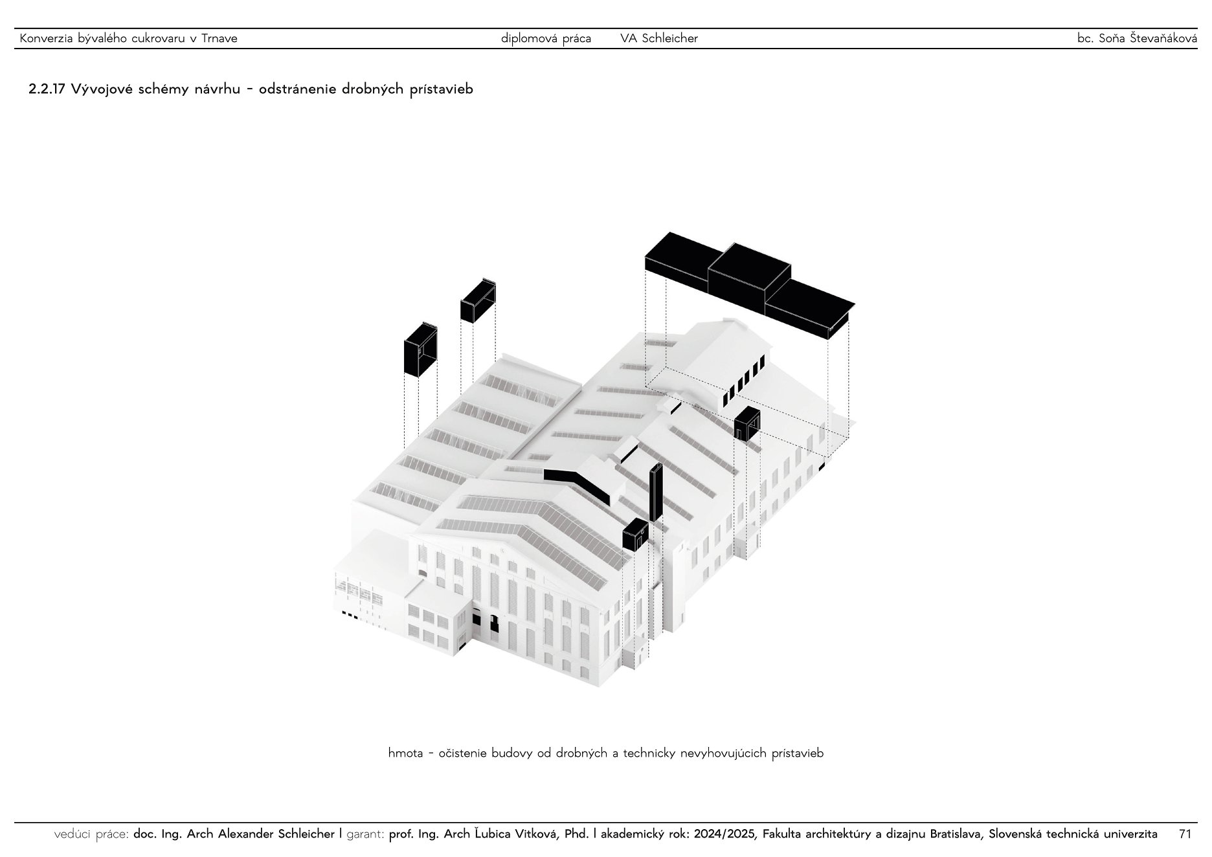Click the leftmost small floating black box
This screenshot has width=1212, height=857.
(x=420, y=349)
